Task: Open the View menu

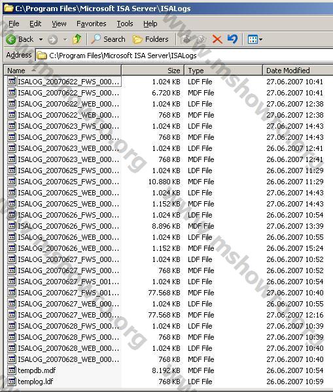Action: [x=59, y=24]
